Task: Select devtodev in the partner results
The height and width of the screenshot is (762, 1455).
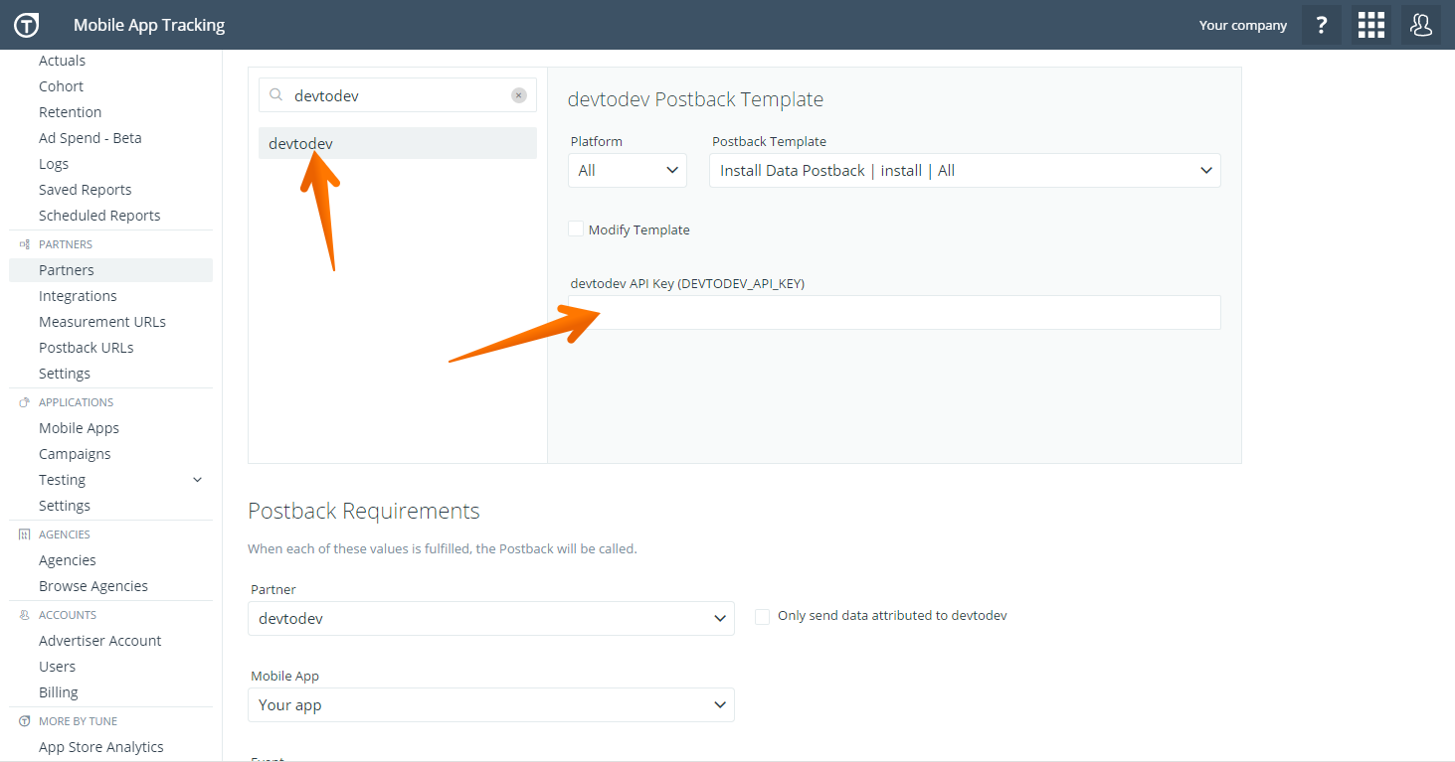Action: [x=397, y=144]
